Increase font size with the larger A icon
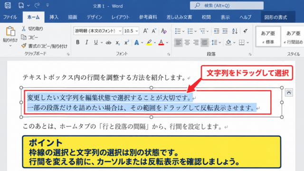Image resolution: width=304 pixels, height=171 pixels. (145, 31)
